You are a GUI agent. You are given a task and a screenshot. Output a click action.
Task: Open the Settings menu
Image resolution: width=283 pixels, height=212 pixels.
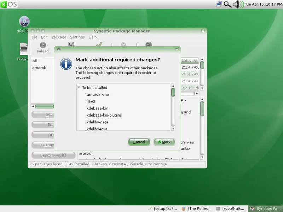coord(77,37)
